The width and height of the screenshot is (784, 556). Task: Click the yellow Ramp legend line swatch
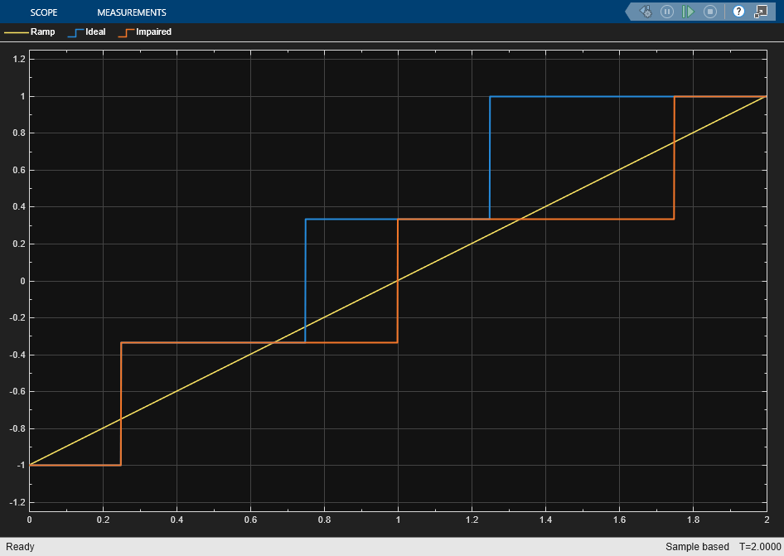click(x=17, y=32)
